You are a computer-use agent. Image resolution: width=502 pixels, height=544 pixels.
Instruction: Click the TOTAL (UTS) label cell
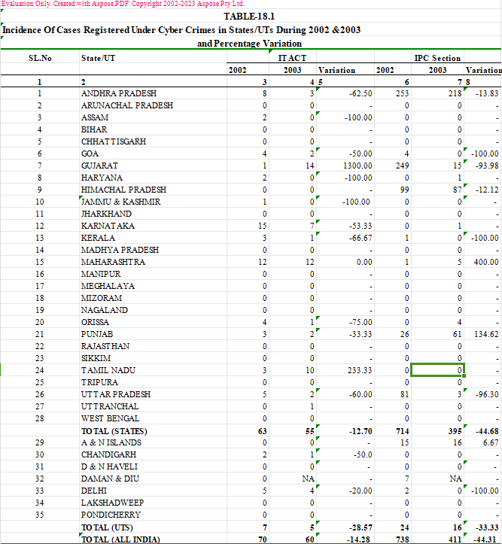[109, 527]
